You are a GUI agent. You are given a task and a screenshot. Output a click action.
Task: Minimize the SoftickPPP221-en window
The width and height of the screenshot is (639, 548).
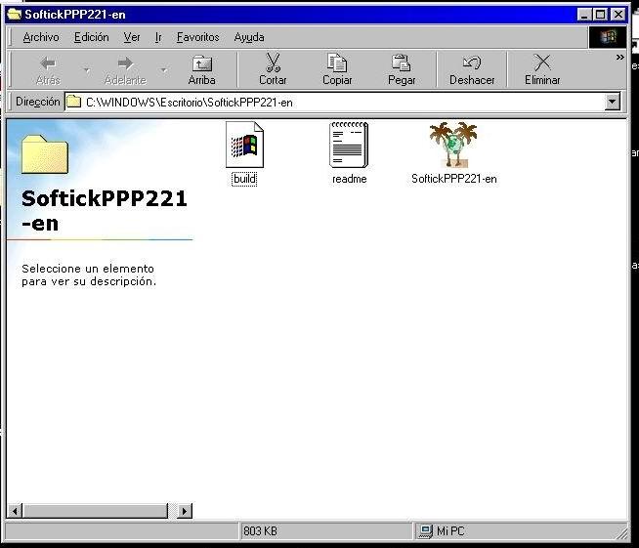pyautogui.click(x=584, y=15)
